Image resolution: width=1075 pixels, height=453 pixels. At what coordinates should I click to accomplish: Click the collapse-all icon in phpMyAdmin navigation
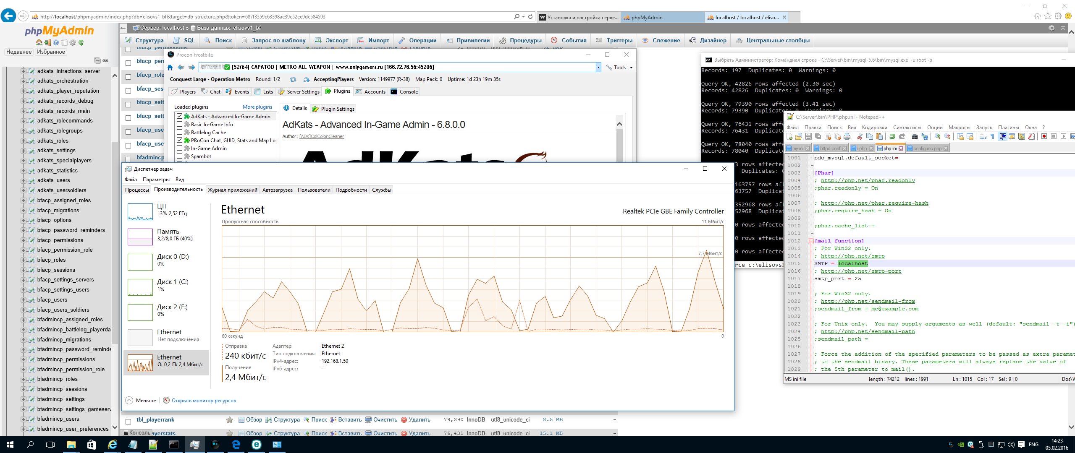pyautogui.click(x=97, y=60)
